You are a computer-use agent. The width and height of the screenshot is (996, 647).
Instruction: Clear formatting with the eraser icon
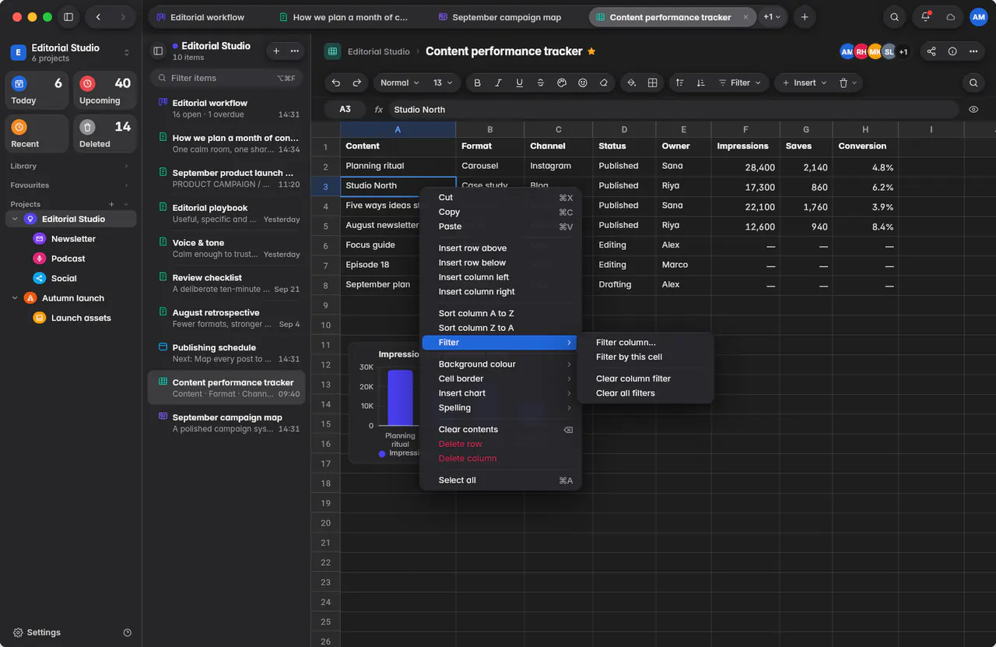pos(604,83)
